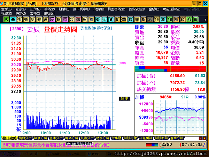
Task: Click the 安全監控/器材保全 industry link
Action: 96,28
